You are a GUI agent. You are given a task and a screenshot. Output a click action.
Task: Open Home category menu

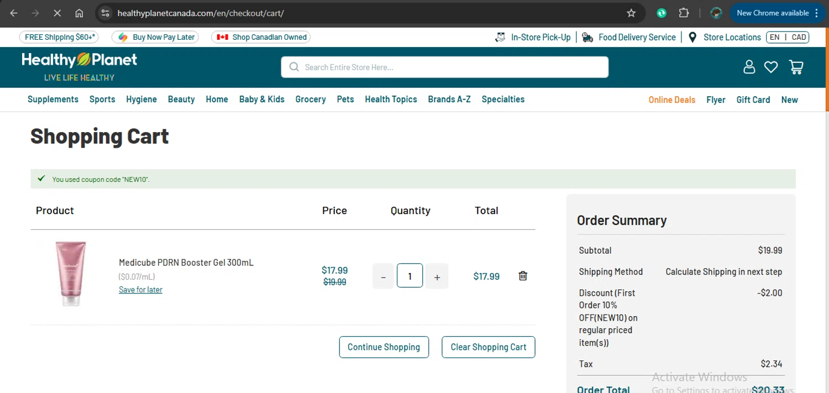click(217, 99)
